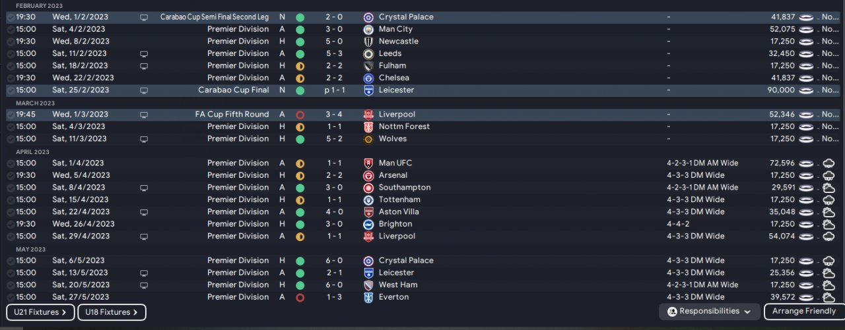This screenshot has height=330, width=845.
Task: Click green win indicator on West Ham row
Action: pos(300,285)
